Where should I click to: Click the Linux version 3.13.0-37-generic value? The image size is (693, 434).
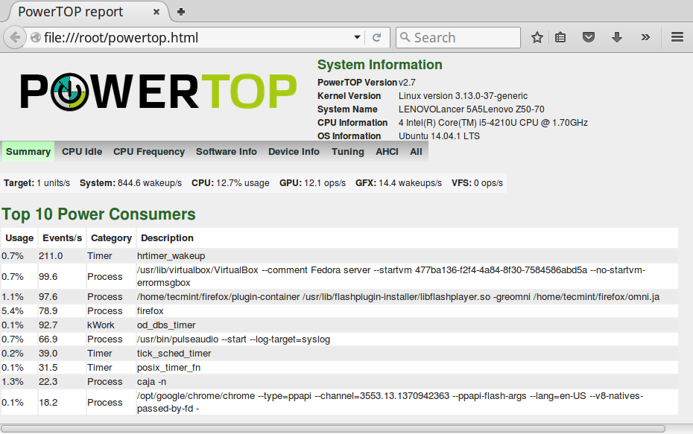pos(463,96)
